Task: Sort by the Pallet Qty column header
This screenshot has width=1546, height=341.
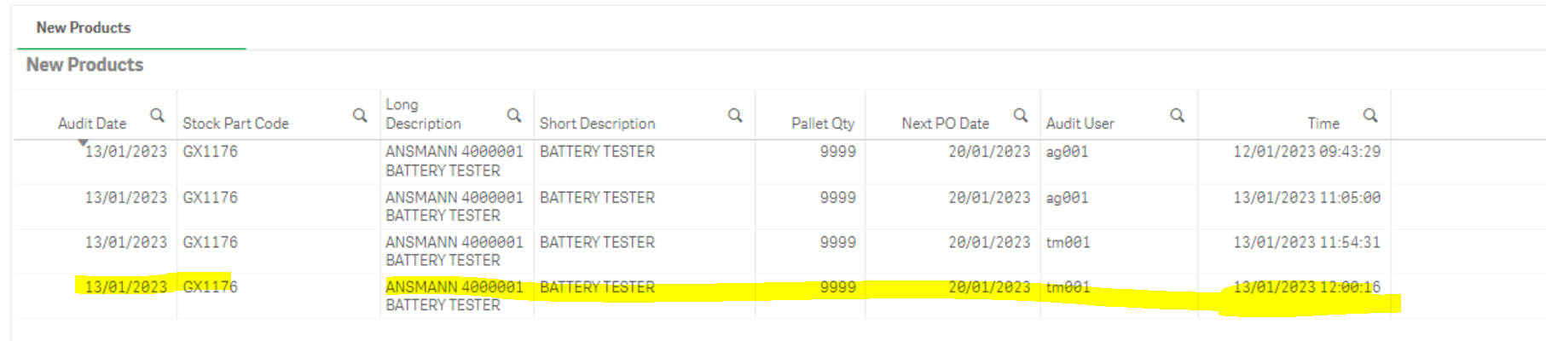Action: 822,124
